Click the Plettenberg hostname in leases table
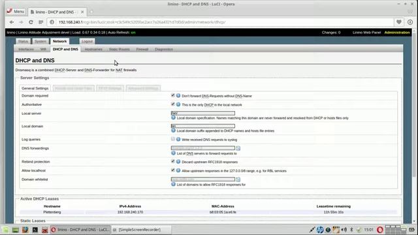The height and width of the screenshot is (235, 418). pyautogui.click(x=52, y=212)
